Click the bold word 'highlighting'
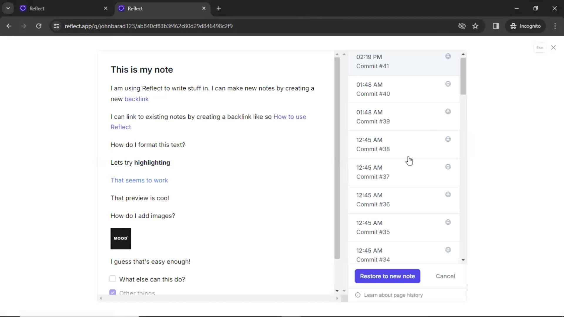This screenshot has height=317, width=564. pyautogui.click(x=152, y=163)
